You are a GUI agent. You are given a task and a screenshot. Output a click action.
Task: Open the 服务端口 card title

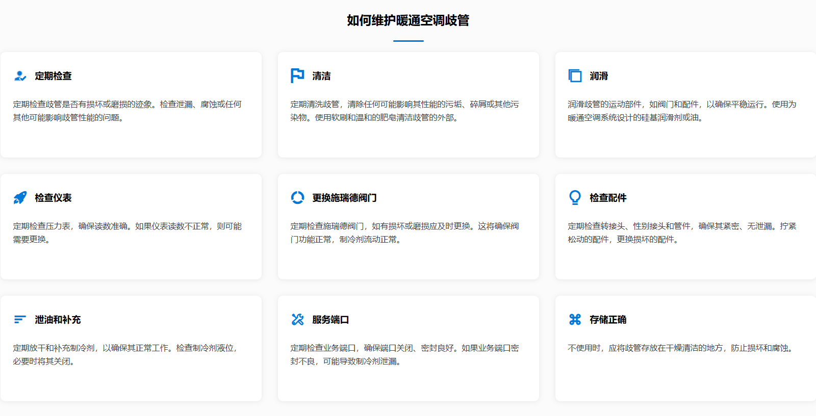click(x=330, y=320)
